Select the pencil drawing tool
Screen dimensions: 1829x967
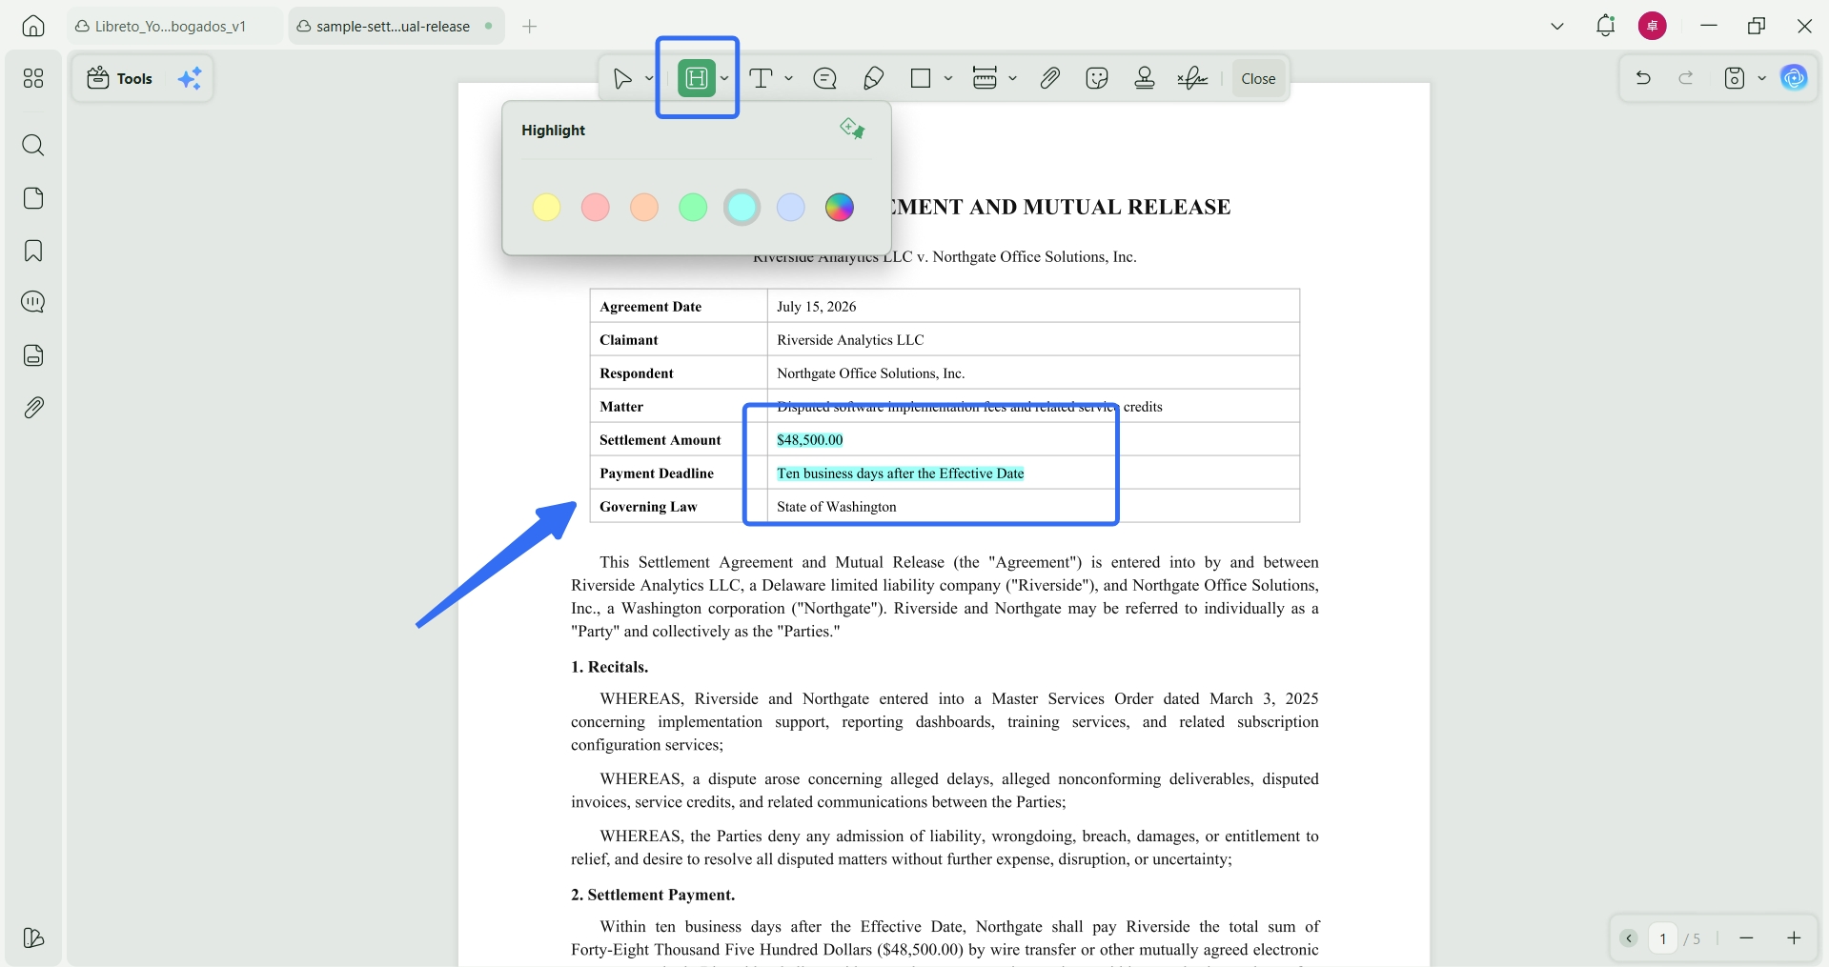point(873,78)
